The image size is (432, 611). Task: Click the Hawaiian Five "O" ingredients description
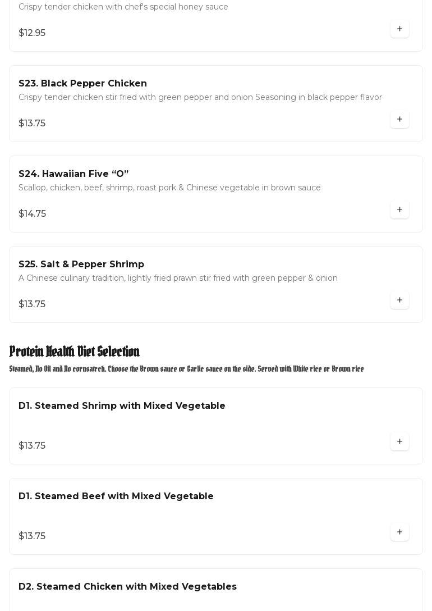(169, 188)
